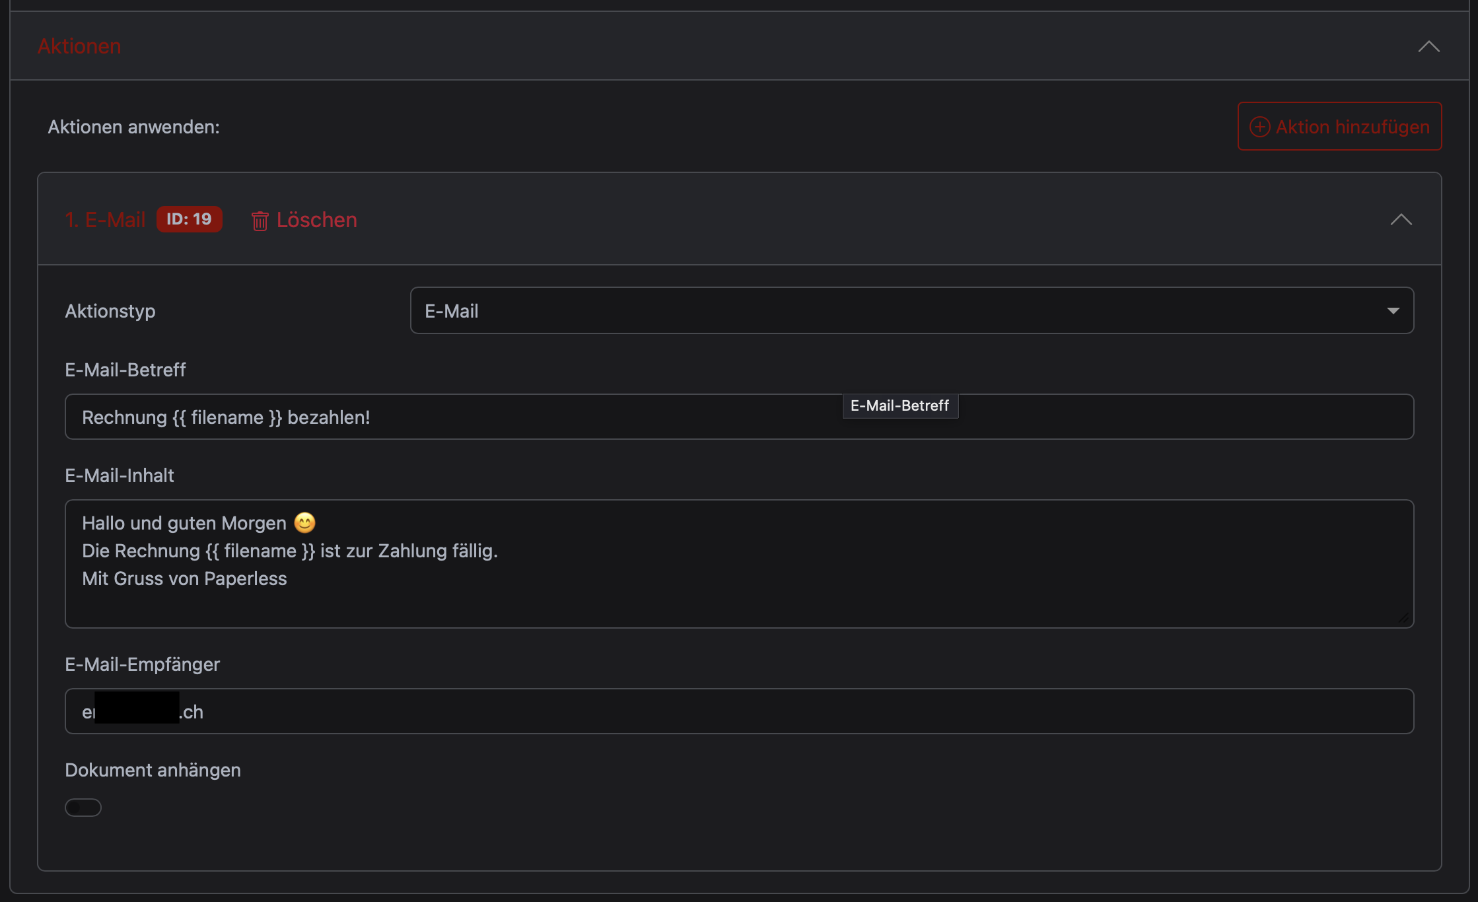Collapse the Aktionen section with top chevron

click(1428, 47)
